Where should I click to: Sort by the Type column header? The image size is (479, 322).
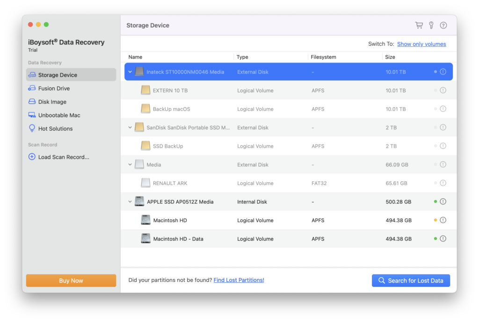click(x=242, y=57)
